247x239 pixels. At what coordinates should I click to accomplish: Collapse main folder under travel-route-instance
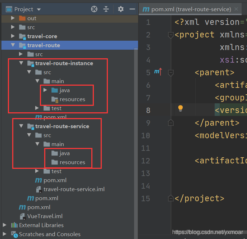(x=37, y=81)
